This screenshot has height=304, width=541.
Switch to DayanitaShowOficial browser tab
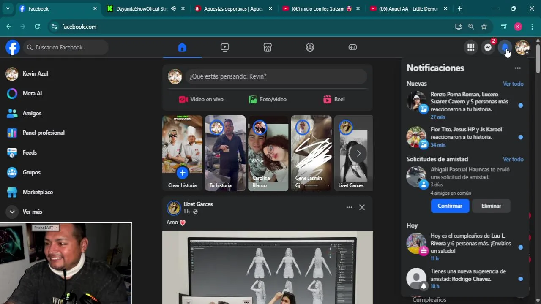[142, 8]
